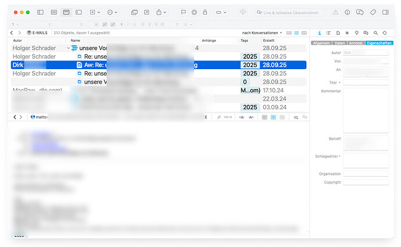
Task: Open the Schlagwörter dropdown arrow
Action: pos(340,156)
